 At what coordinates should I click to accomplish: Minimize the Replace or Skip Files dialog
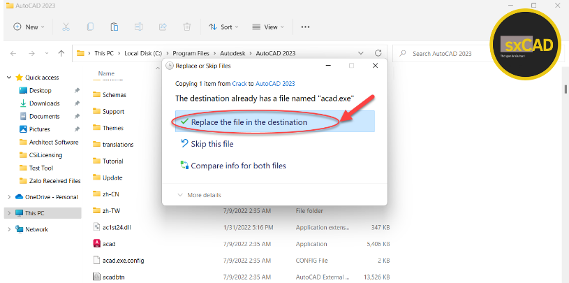pos(327,66)
